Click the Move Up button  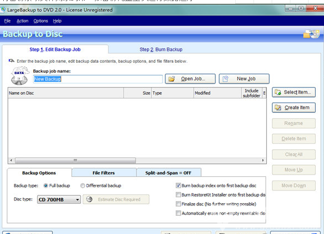point(294,170)
